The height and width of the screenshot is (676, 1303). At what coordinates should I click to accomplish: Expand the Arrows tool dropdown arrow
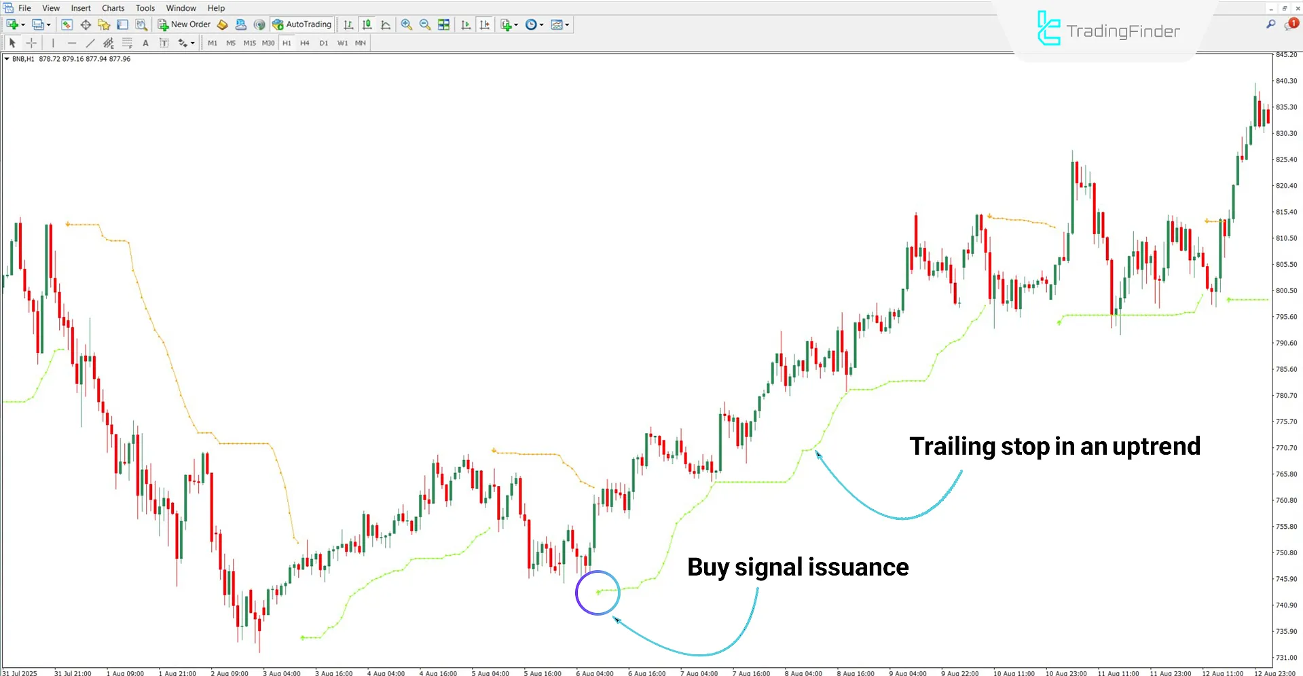click(x=193, y=43)
